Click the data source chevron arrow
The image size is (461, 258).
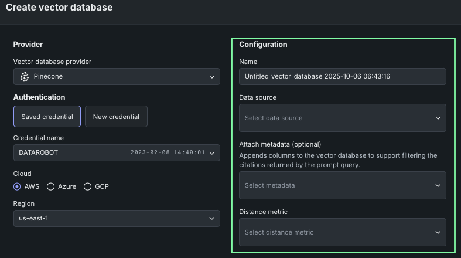(x=438, y=118)
